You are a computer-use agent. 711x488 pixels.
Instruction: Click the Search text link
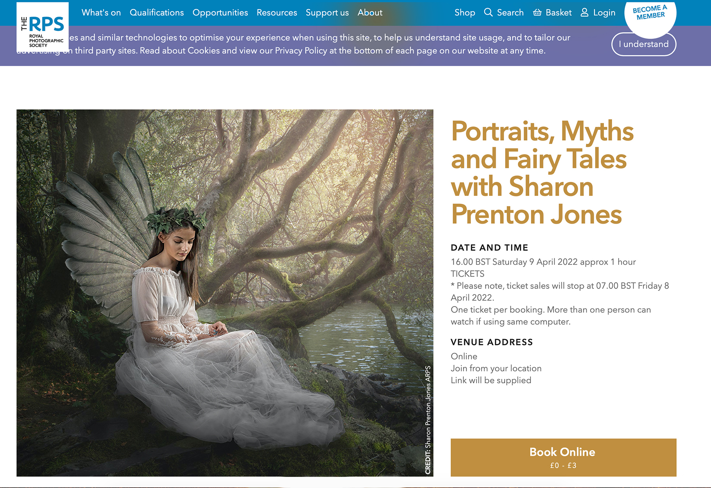[x=510, y=12]
